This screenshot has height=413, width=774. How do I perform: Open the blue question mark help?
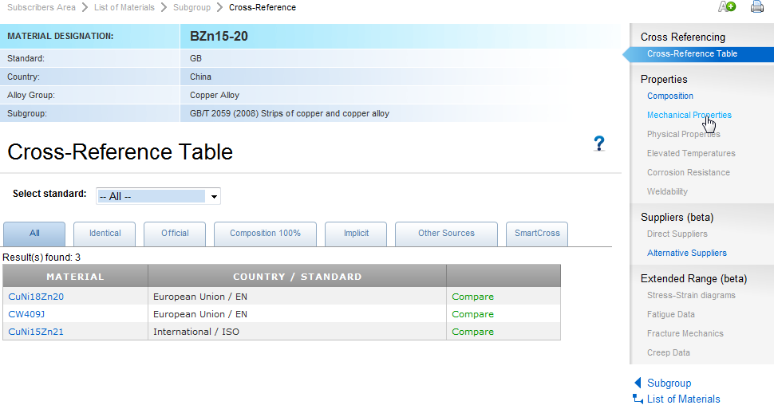[599, 144]
